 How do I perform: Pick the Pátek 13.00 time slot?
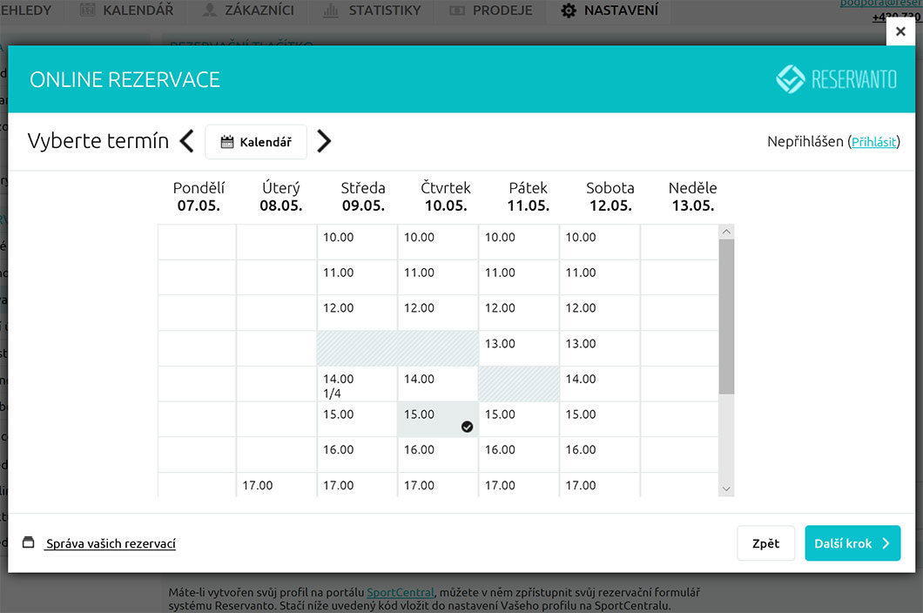518,347
